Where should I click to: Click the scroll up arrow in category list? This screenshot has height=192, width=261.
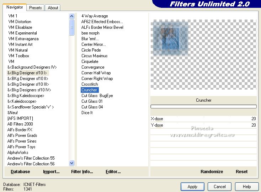pos(71,16)
